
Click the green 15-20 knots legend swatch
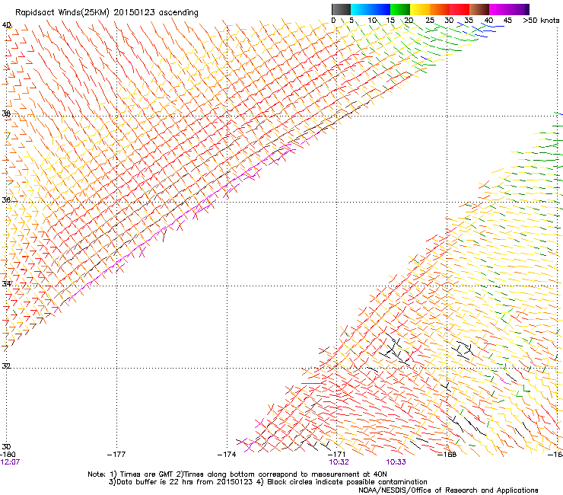tap(400, 9)
